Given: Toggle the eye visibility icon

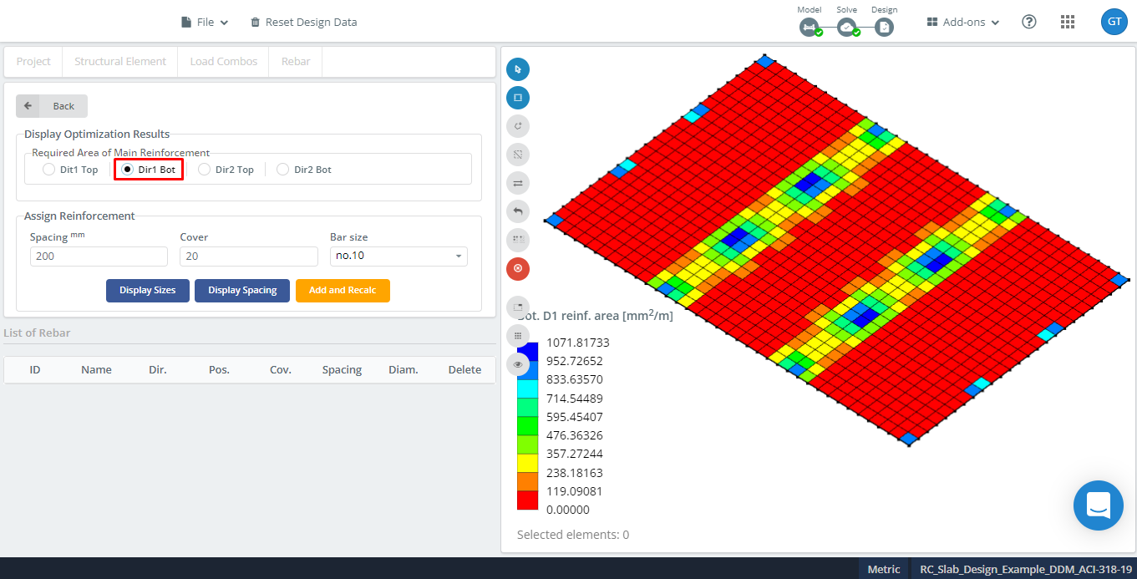Looking at the screenshot, I should click(x=518, y=363).
